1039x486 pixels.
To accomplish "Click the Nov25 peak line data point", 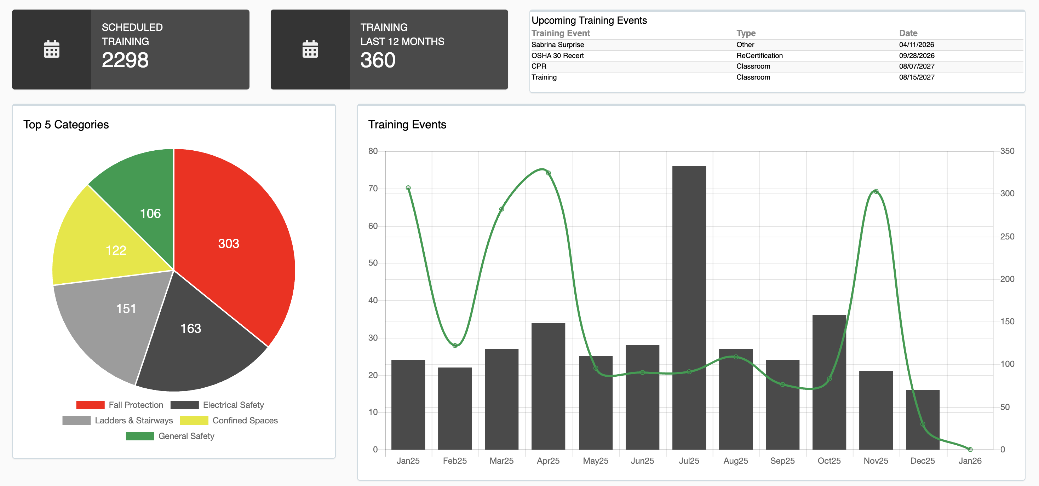I will [876, 191].
